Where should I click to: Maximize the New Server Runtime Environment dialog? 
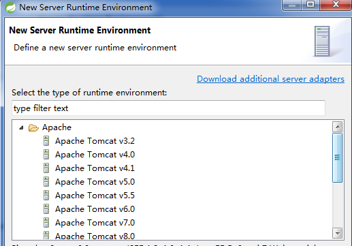(310, 5)
